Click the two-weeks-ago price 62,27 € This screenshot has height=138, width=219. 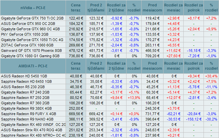[x=96, y=92]
